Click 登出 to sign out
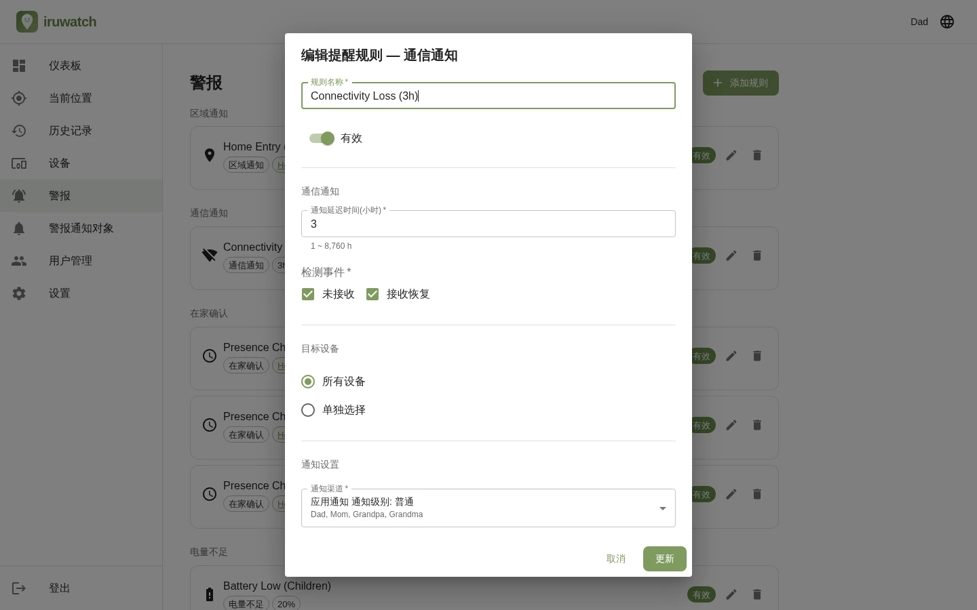This screenshot has height=610, width=977. point(81,588)
